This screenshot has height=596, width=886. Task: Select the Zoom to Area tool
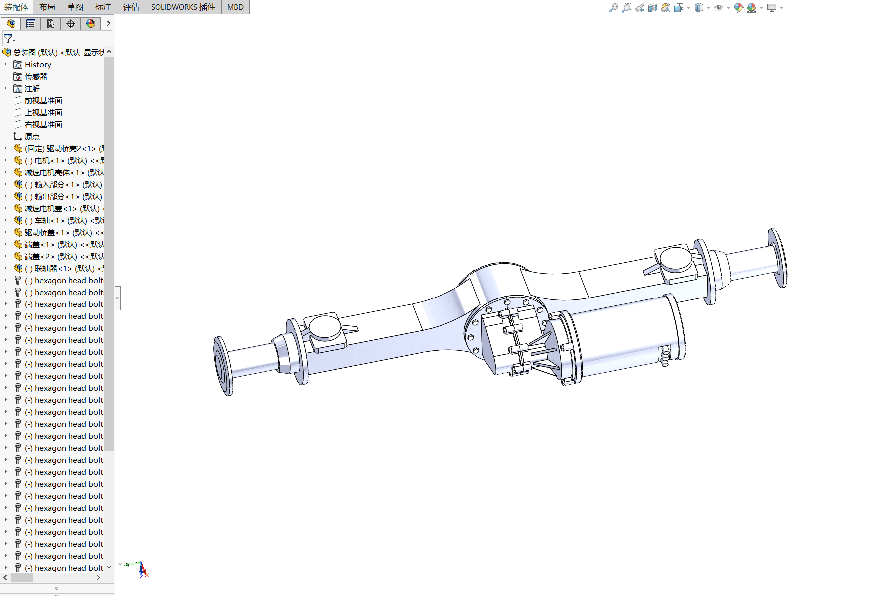coord(627,8)
